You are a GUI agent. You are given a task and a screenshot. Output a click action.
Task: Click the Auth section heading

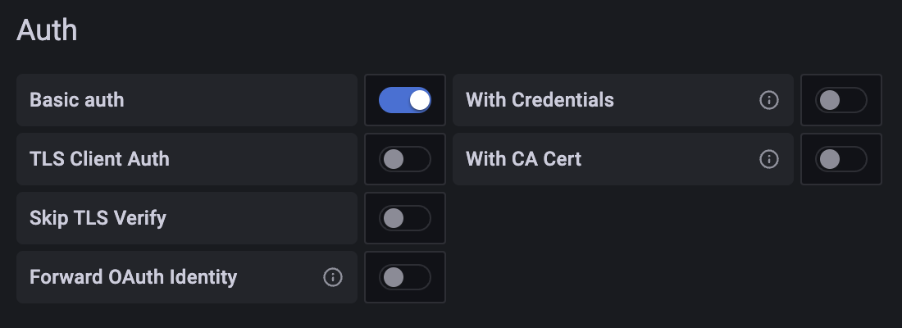coord(47,30)
